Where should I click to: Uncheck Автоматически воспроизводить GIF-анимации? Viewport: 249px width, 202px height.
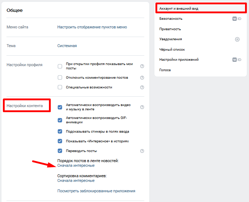tap(60, 120)
